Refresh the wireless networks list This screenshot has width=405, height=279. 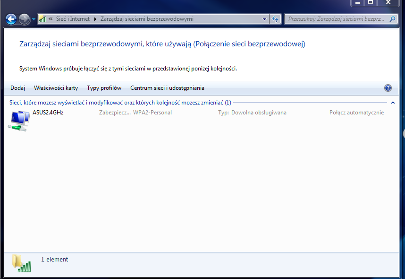coord(276,19)
